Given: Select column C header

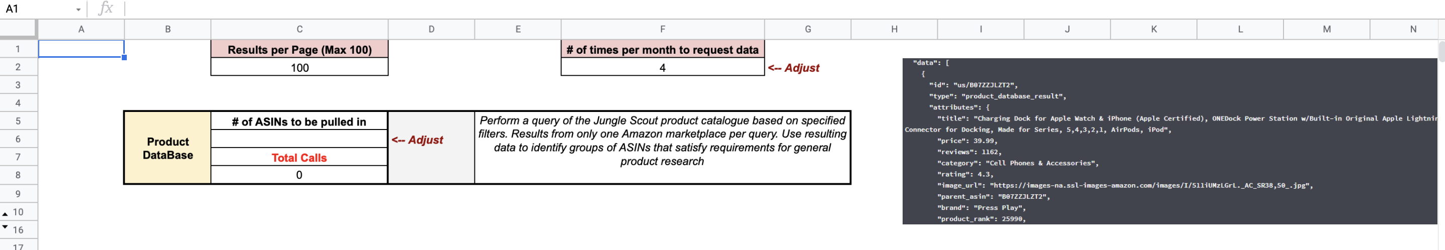Looking at the screenshot, I should 299,29.
